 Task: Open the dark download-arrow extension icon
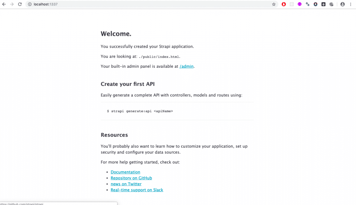(x=324, y=4)
